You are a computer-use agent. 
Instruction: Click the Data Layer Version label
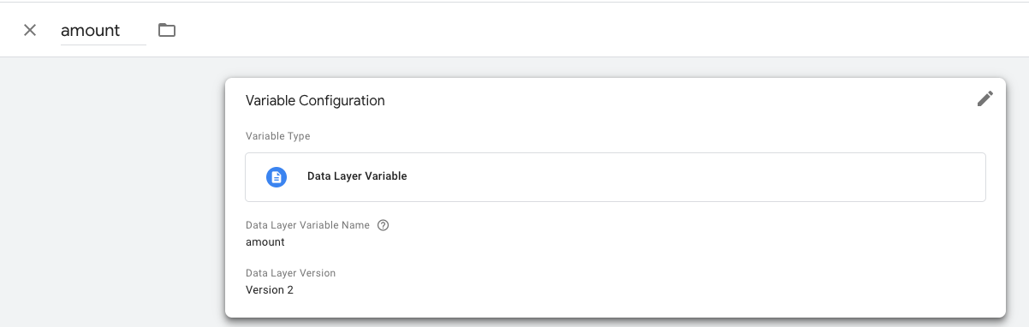[x=291, y=273]
